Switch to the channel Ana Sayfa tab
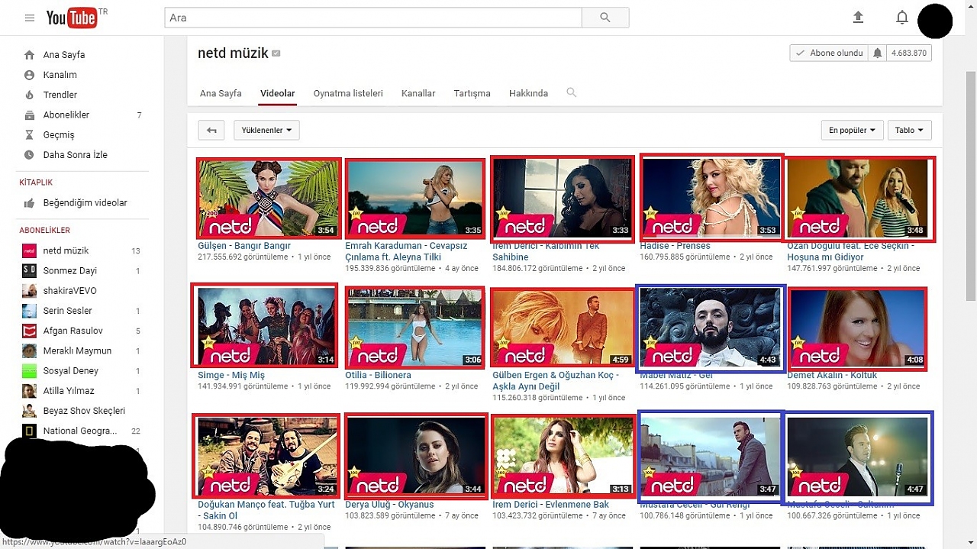This screenshot has width=977, height=549. 221,93
